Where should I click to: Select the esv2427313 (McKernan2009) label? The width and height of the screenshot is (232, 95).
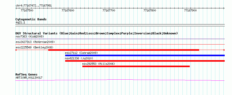tap(35, 42)
